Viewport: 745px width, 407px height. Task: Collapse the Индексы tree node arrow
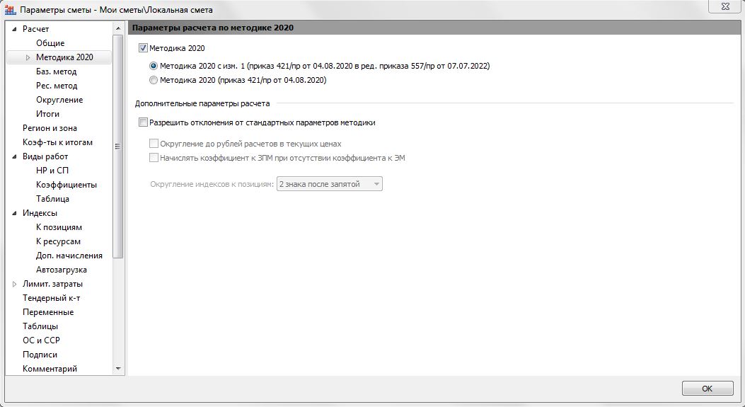[14, 213]
